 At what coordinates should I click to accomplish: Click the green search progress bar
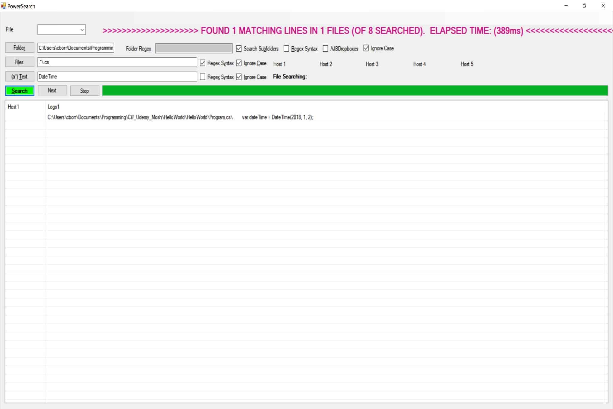pyautogui.click(x=355, y=91)
